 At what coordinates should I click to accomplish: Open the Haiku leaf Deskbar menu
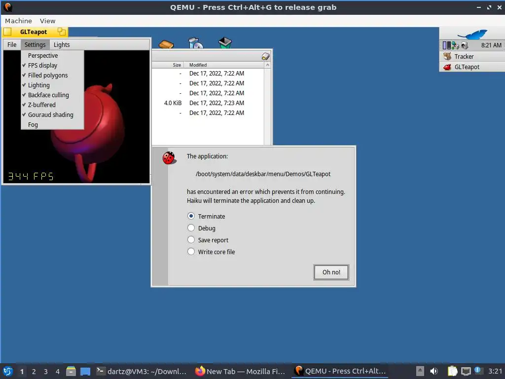tap(472, 34)
